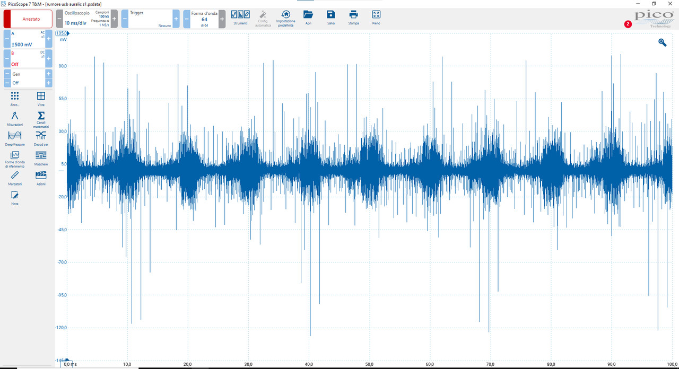The width and height of the screenshot is (679, 369).
Task: Click the channel B plus button
Action: [x=49, y=58]
